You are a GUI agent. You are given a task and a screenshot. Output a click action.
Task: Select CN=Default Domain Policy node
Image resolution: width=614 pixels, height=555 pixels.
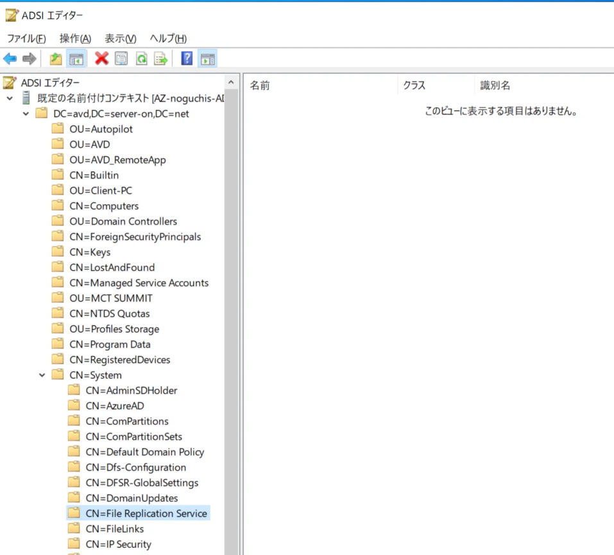pos(145,452)
